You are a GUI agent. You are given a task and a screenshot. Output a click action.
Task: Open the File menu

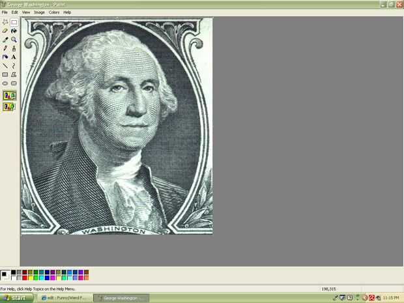pos(5,12)
